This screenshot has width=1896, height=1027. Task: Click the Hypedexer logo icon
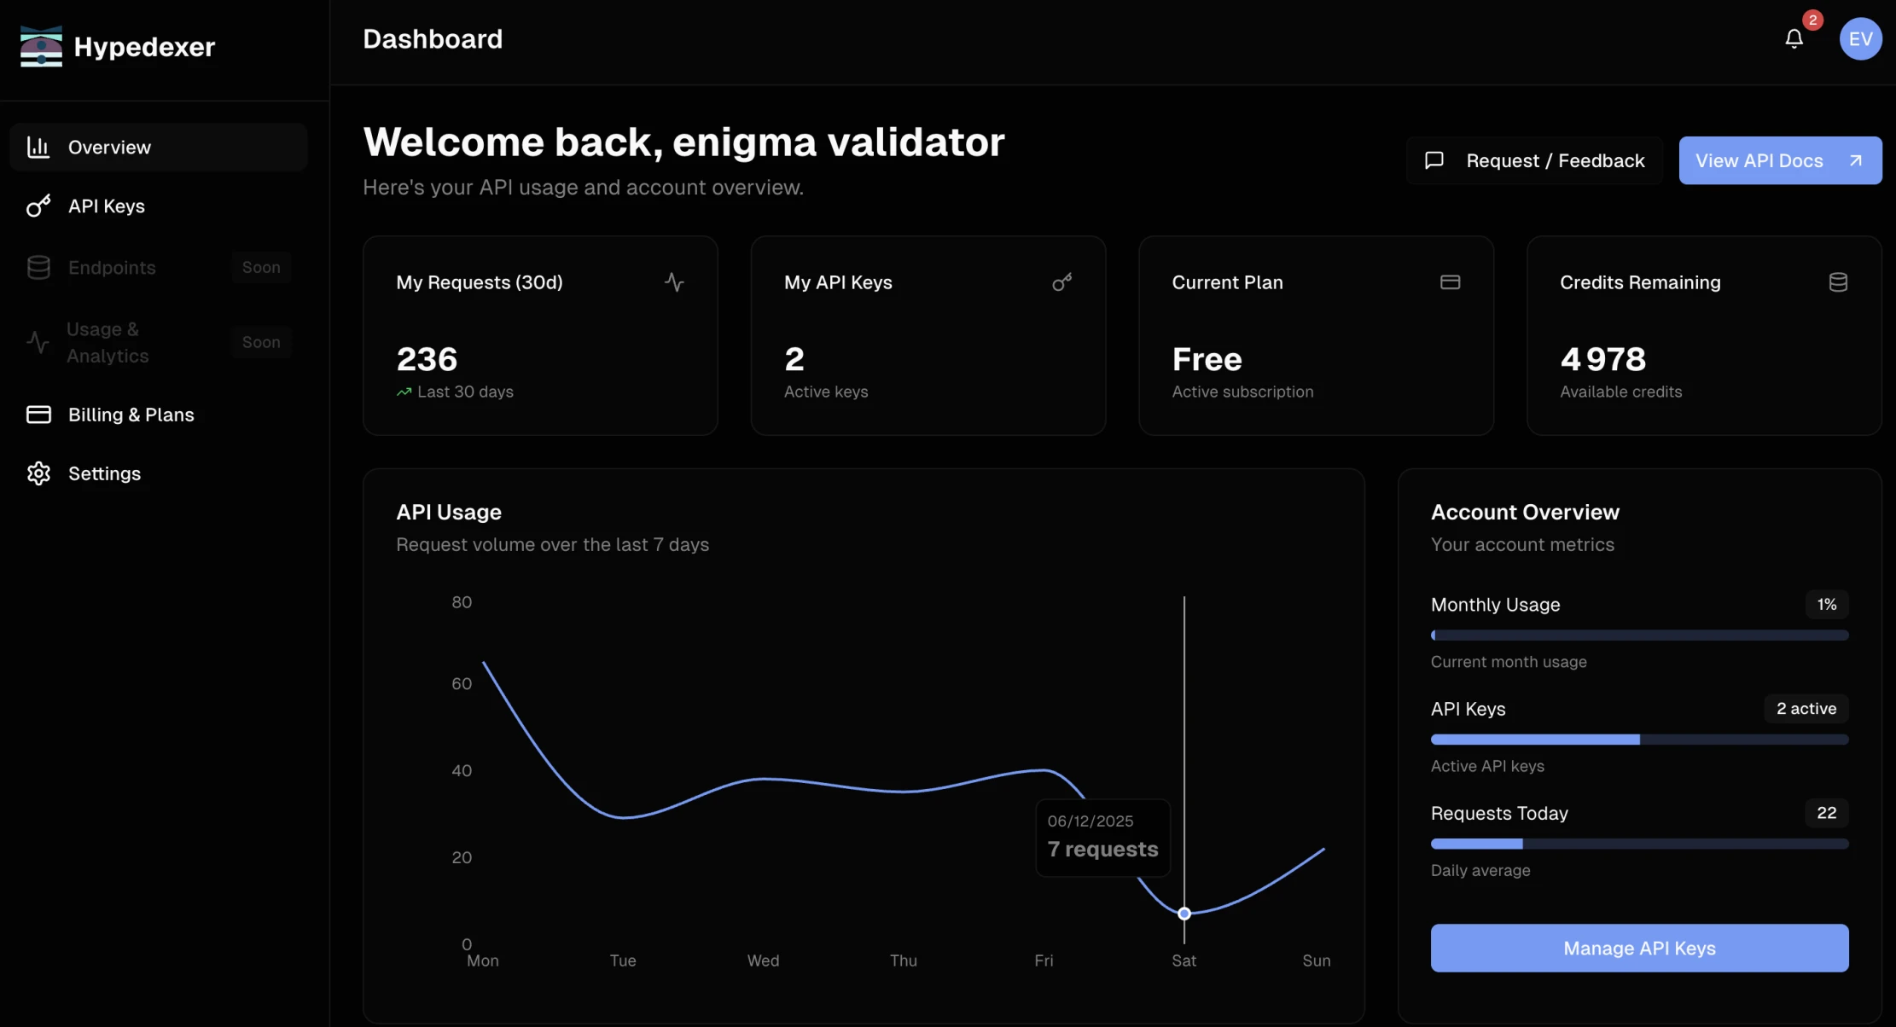[41, 46]
